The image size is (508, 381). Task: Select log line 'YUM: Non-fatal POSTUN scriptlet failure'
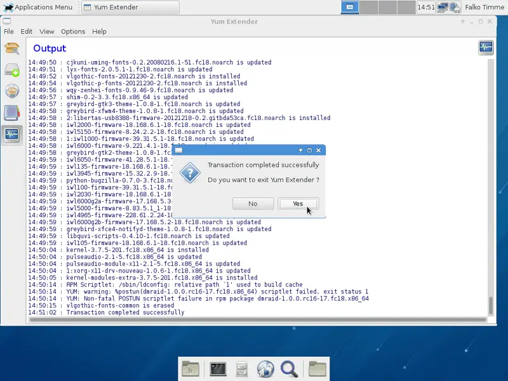(198, 298)
